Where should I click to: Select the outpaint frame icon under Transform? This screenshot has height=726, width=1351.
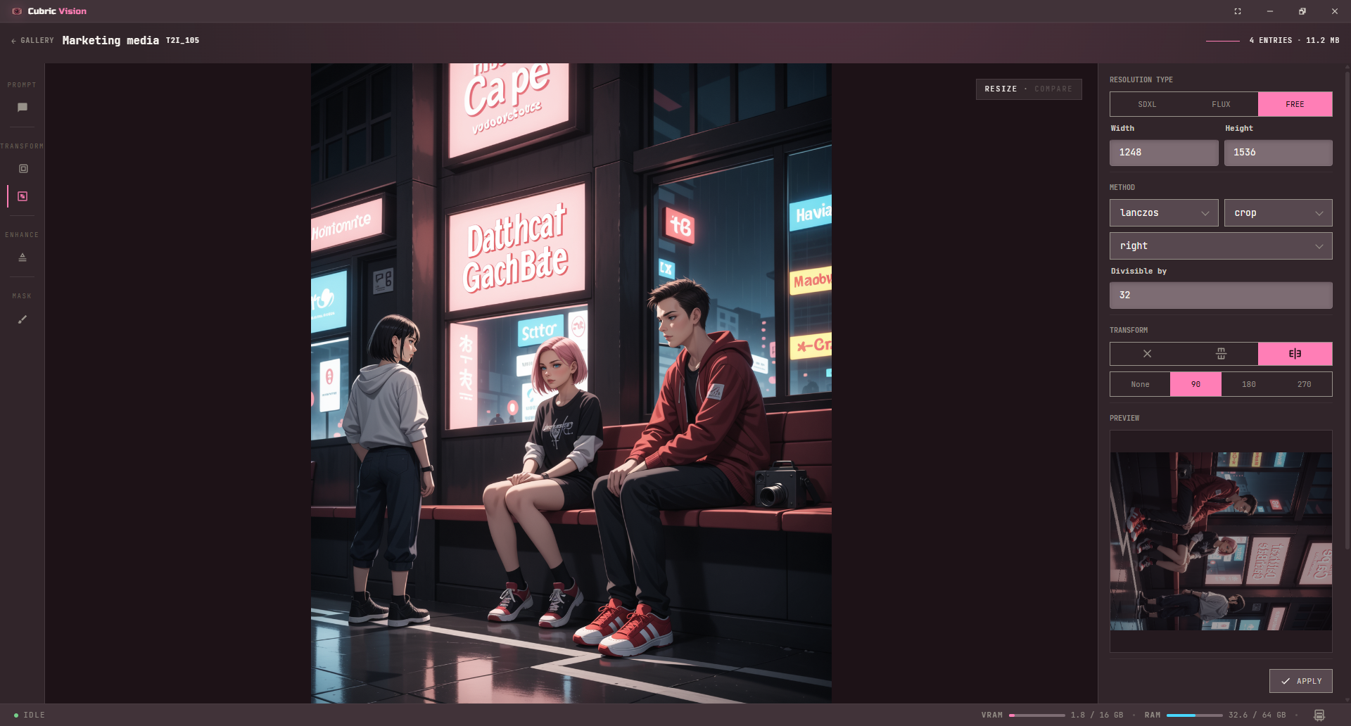pos(23,169)
